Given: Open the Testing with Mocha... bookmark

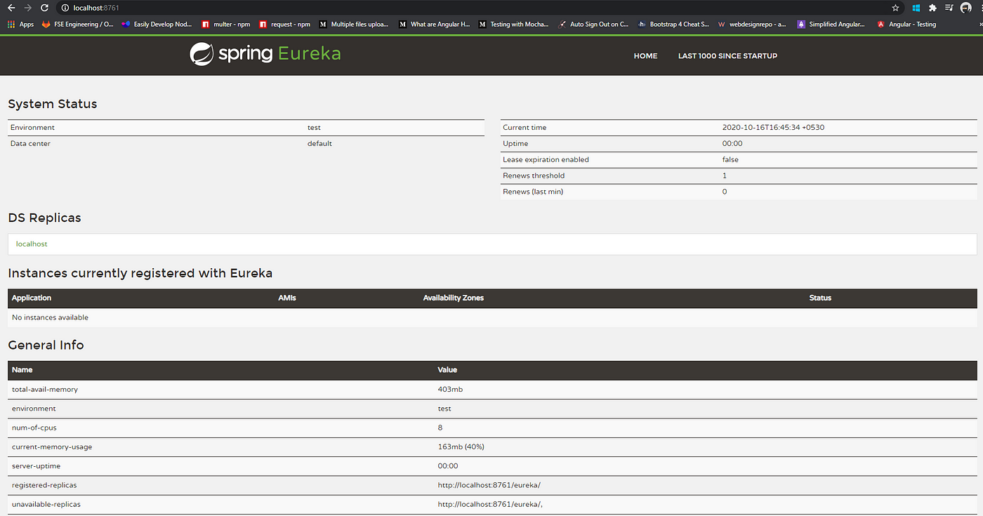Looking at the screenshot, I should click(514, 24).
